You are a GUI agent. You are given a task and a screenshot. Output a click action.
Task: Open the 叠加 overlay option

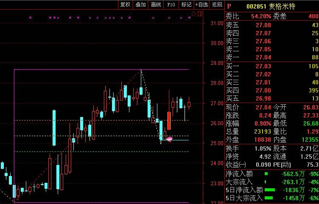(140, 5)
